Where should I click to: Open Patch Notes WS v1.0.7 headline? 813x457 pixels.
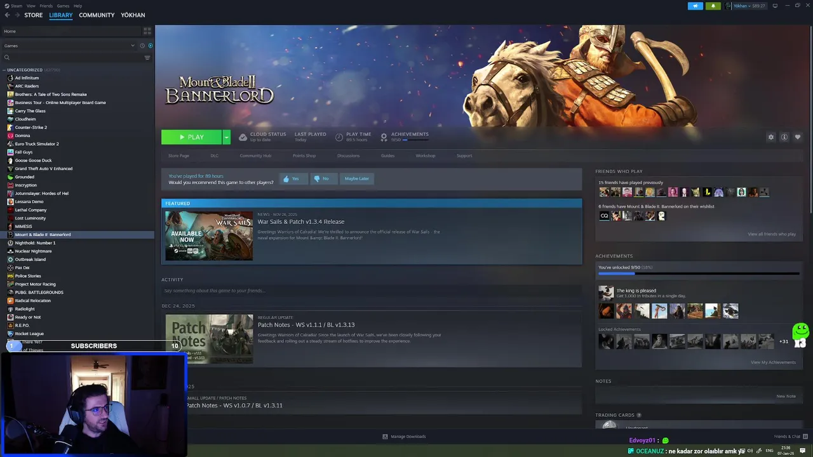pyautogui.click(x=234, y=406)
